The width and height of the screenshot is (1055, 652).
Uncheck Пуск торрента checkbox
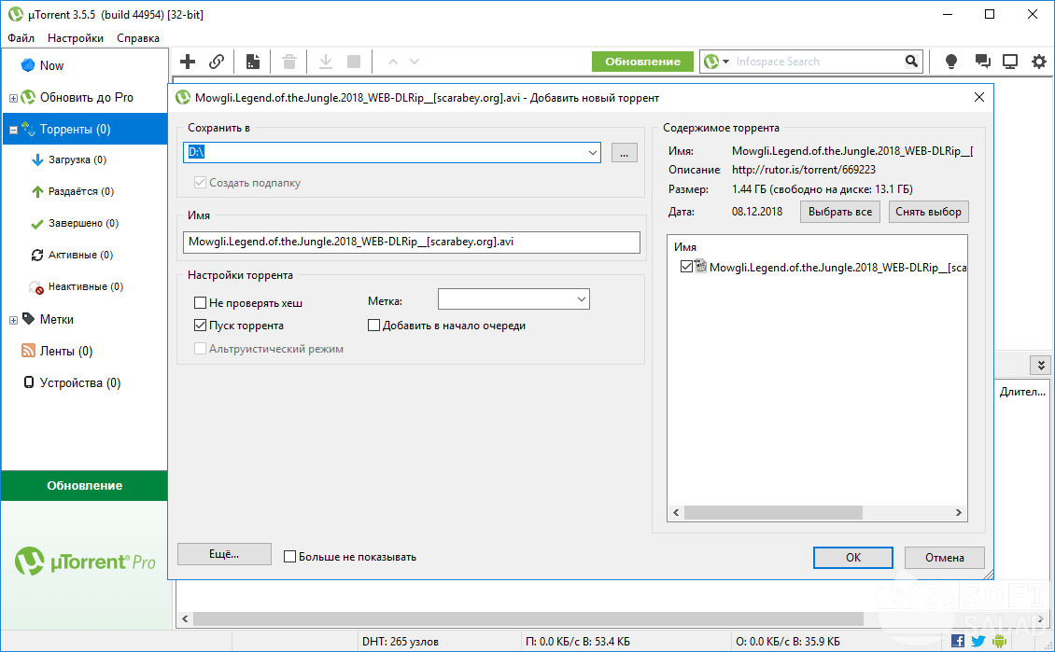pyautogui.click(x=200, y=326)
